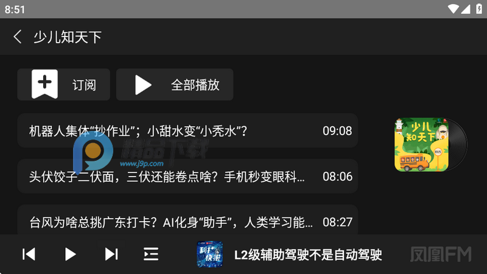Tap the Wi-Fi signal status icon
The height and width of the screenshot is (274, 487).
pyautogui.click(x=453, y=9)
